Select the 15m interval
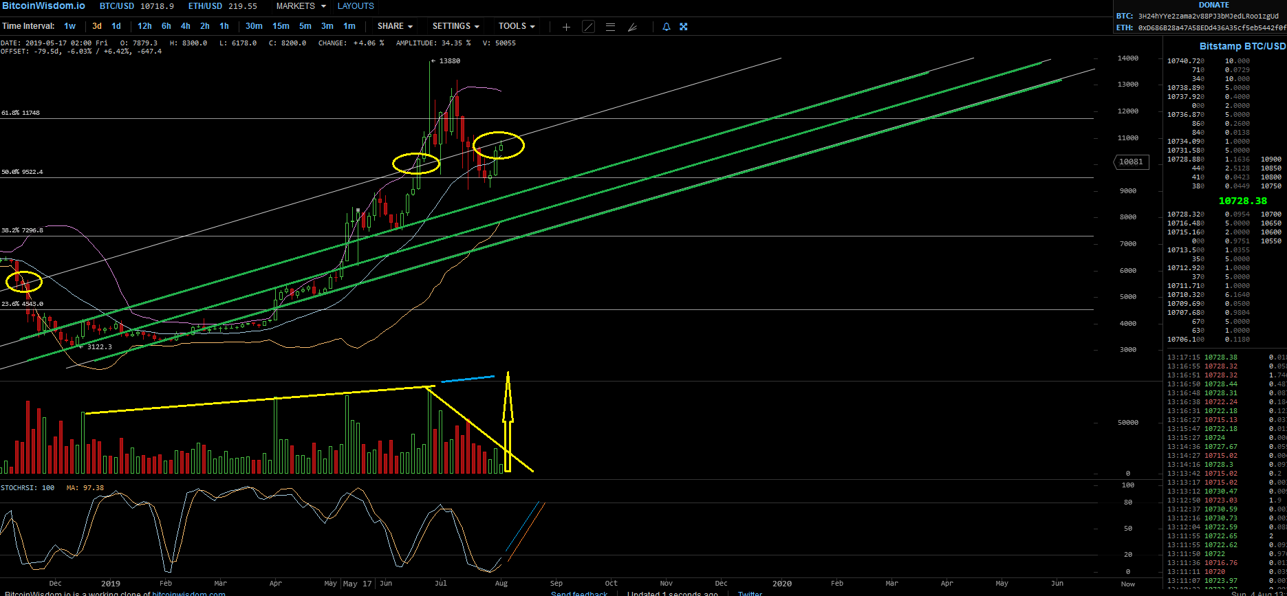 pos(281,26)
